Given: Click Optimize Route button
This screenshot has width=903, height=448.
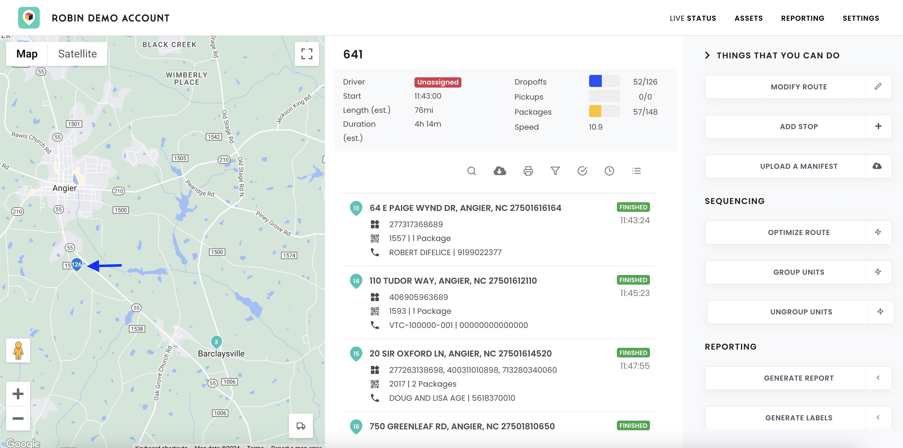Looking at the screenshot, I should pyautogui.click(x=798, y=232).
